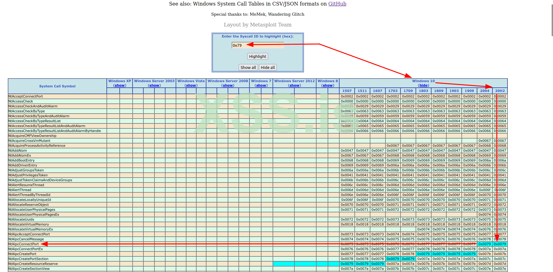Click the 1511 column header
Screen dimensions: 553x272
[362, 91]
